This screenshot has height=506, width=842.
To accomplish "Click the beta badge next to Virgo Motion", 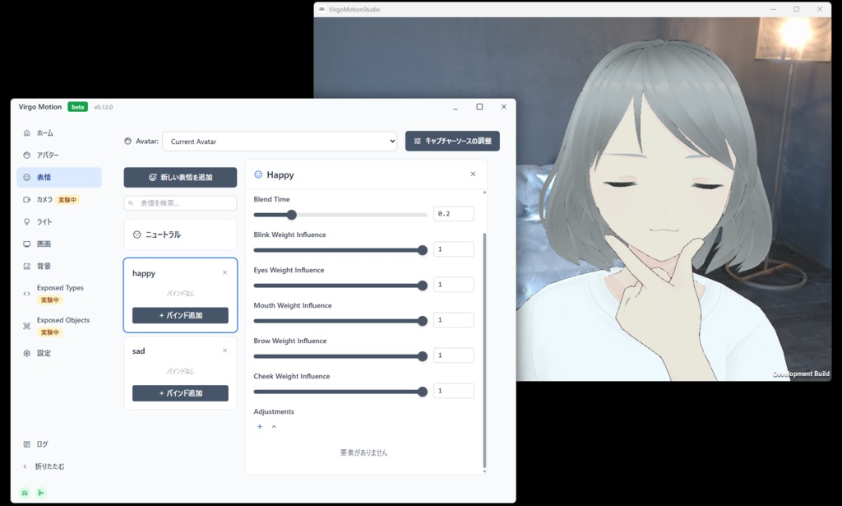I will coord(78,107).
